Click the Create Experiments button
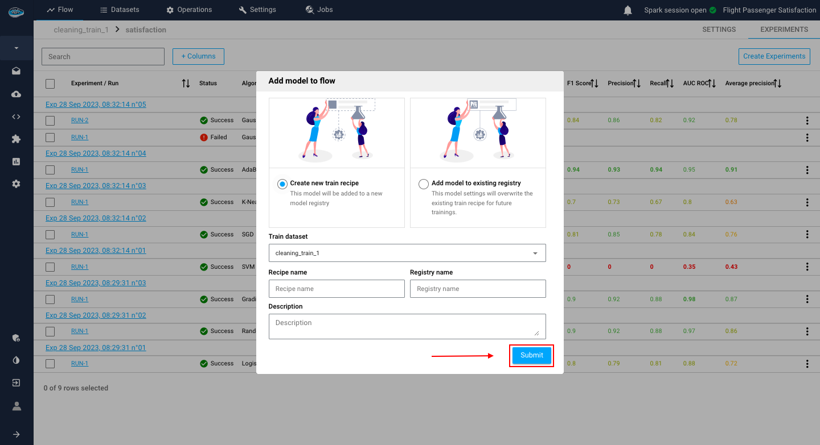 (x=774, y=56)
